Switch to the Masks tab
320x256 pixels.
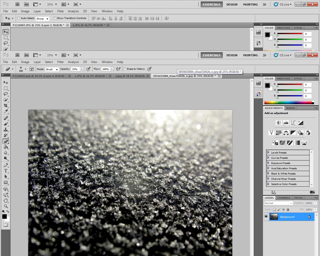[x=291, y=108]
